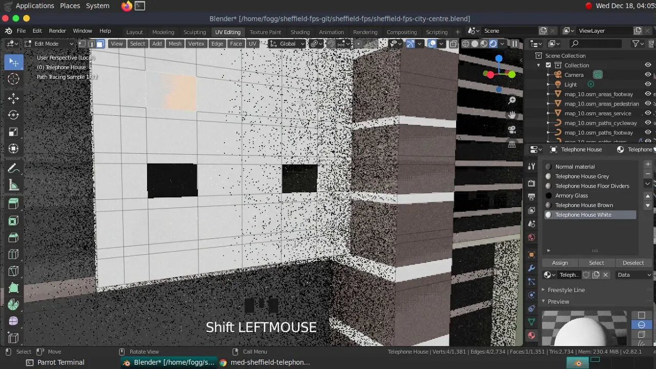Select the Inset Faces tool
Viewport: 656px width, 369px height.
[14, 221]
